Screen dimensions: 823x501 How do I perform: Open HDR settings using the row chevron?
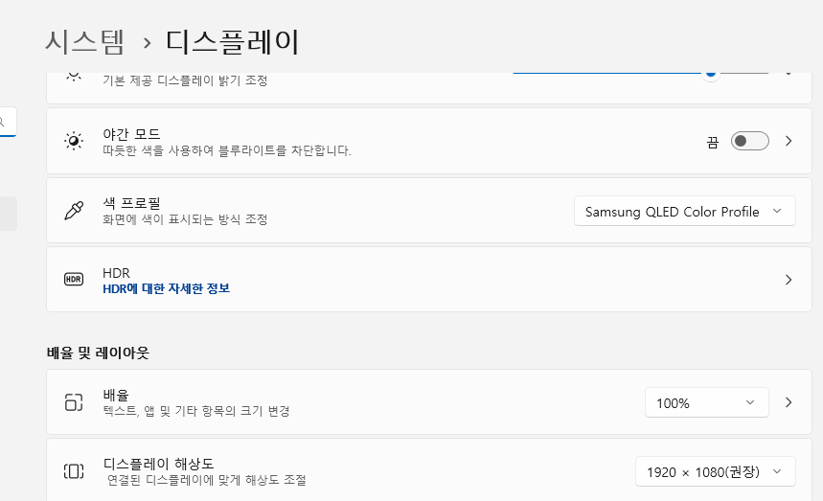tap(789, 280)
